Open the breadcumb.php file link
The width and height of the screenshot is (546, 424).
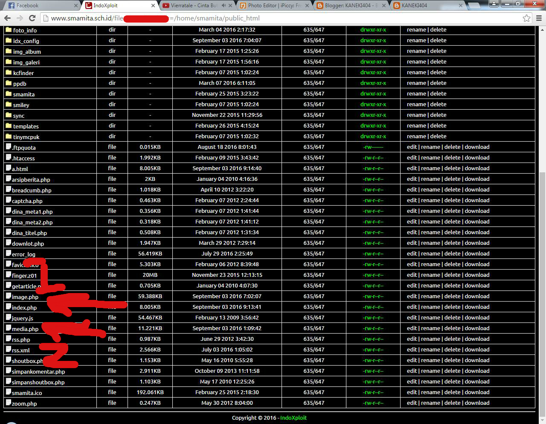[32, 190]
